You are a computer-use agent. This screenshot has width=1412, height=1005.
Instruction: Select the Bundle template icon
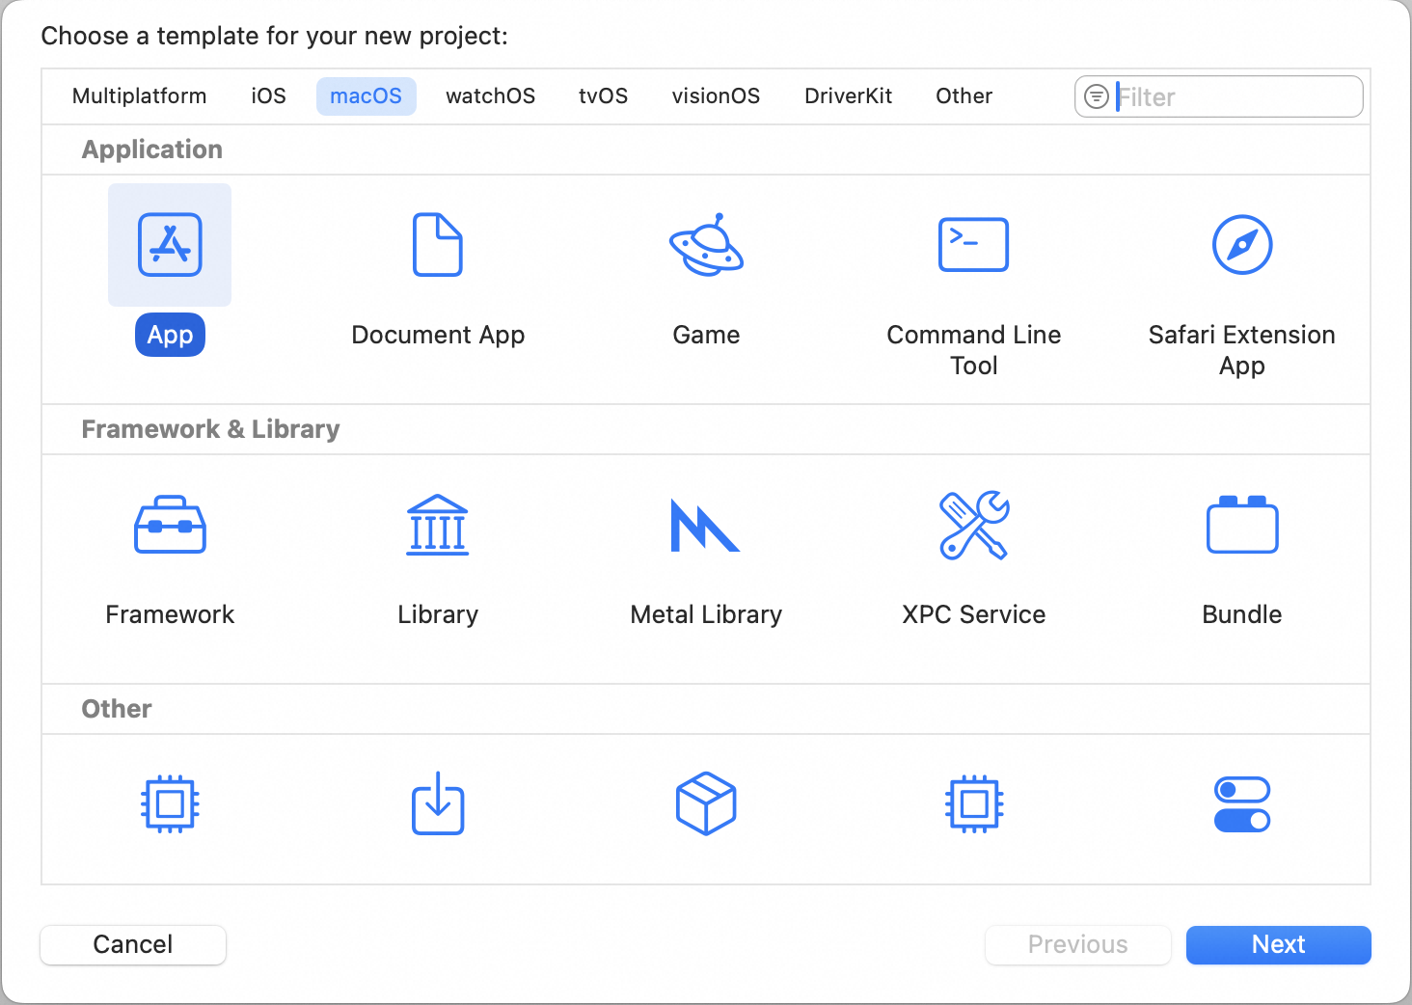(1242, 525)
